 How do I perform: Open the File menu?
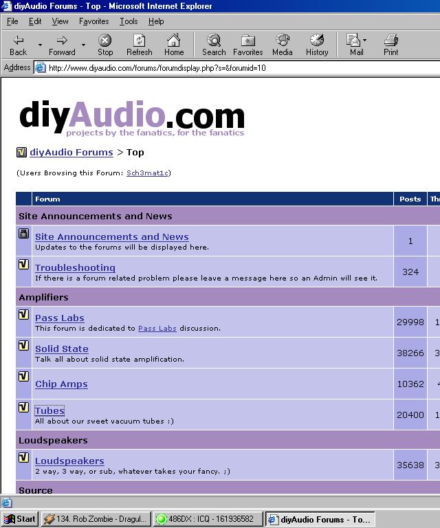[12, 21]
